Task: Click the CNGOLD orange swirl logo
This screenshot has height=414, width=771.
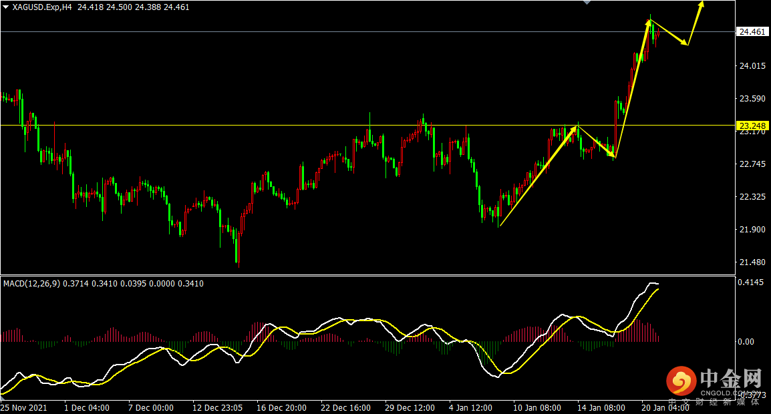Action: 681,382
